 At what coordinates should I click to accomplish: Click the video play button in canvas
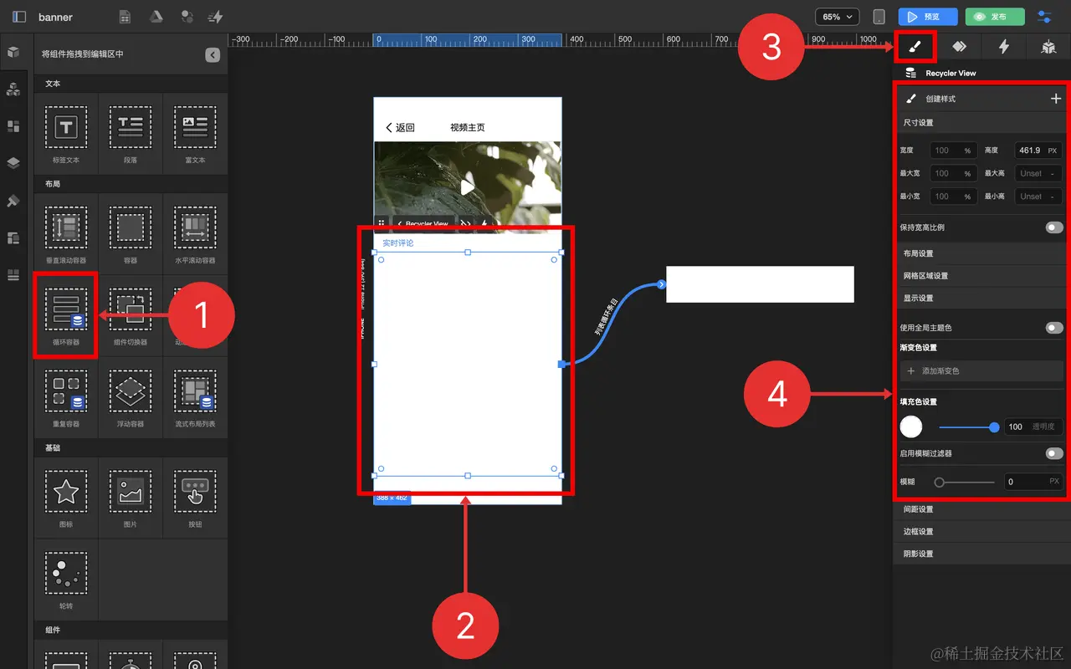click(467, 187)
